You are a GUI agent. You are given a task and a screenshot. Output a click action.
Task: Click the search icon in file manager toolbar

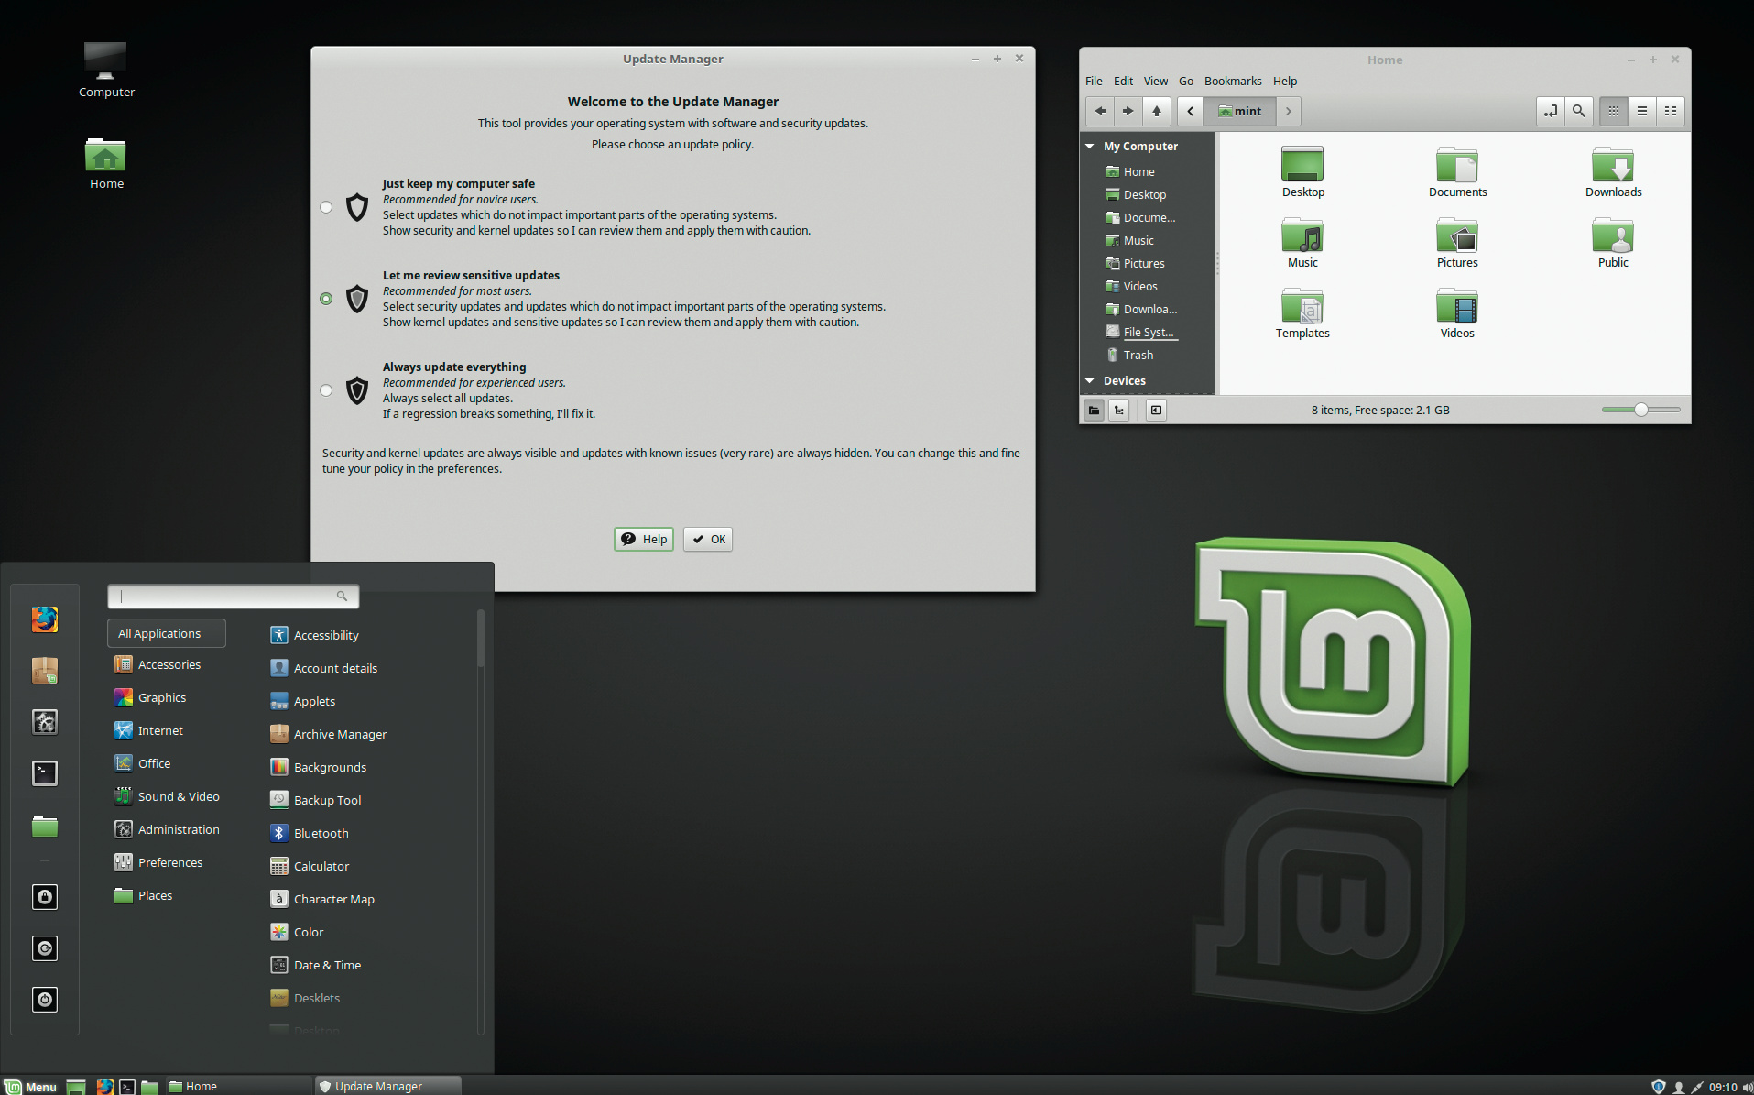(x=1578, y=111)
